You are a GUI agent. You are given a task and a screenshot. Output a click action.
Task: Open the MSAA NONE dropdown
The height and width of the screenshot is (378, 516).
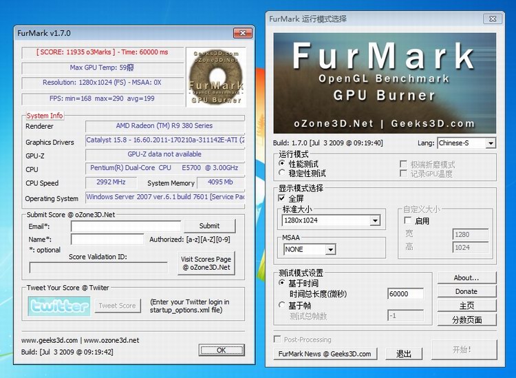coord(330,249)
